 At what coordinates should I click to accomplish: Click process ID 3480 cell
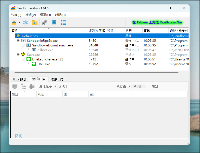92,41
